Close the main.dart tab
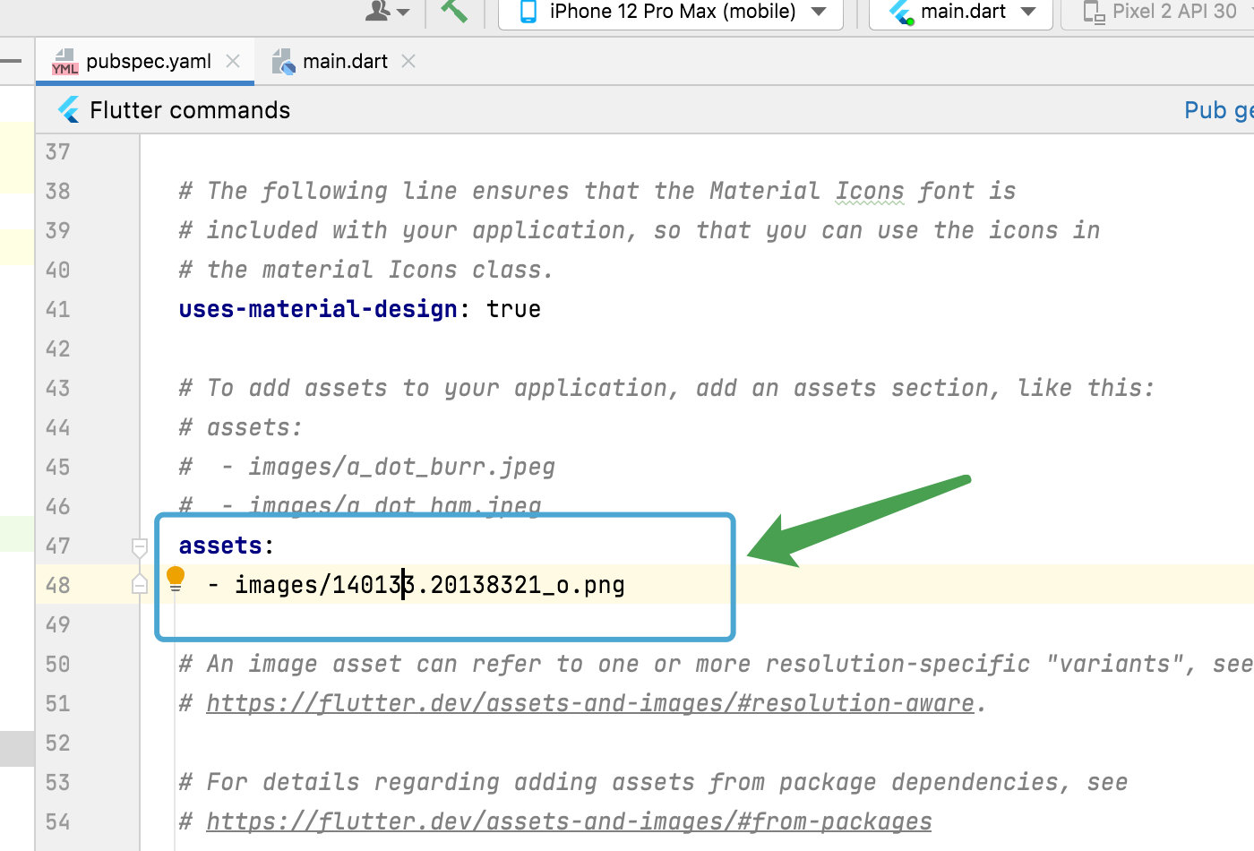This screenshot has height=851, width=1254. tap(408, 61)
